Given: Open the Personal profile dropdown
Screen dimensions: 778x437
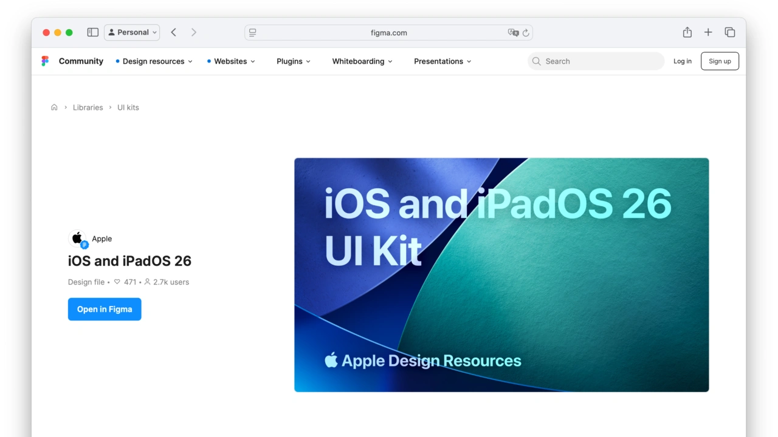Looking at the screenshot, I should coord(132,33).
